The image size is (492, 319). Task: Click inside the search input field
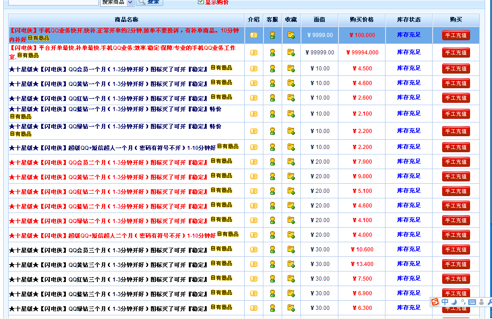[53, 2]
